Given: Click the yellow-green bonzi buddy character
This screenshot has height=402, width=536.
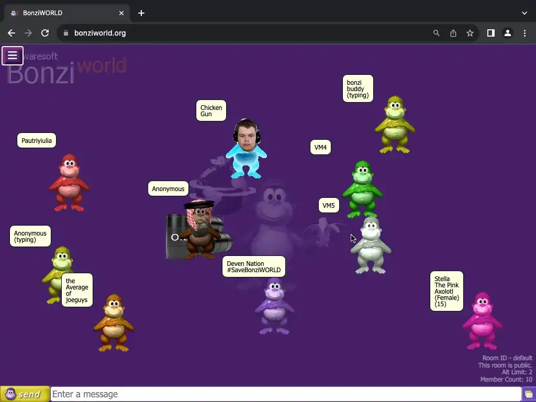Looking at the screenshot, I should click(x=395, y=125).
